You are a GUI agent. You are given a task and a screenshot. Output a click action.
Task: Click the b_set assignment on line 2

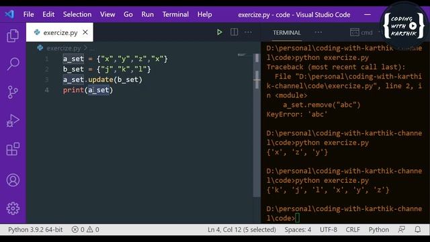tap(107, 69)
